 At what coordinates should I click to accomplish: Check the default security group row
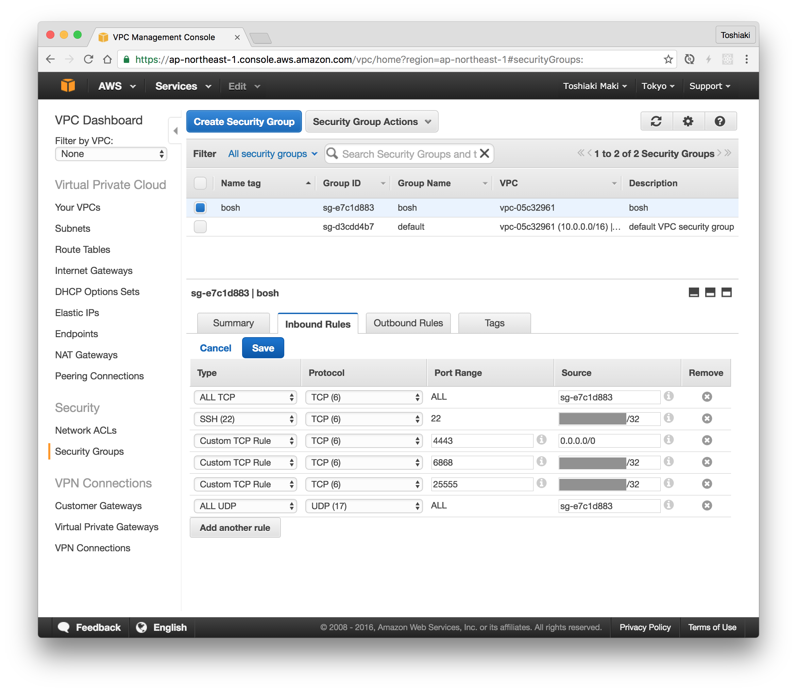pyautogui.click(x=200, y=227)
